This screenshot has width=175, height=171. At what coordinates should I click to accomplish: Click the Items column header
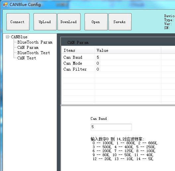pos(78,51)
